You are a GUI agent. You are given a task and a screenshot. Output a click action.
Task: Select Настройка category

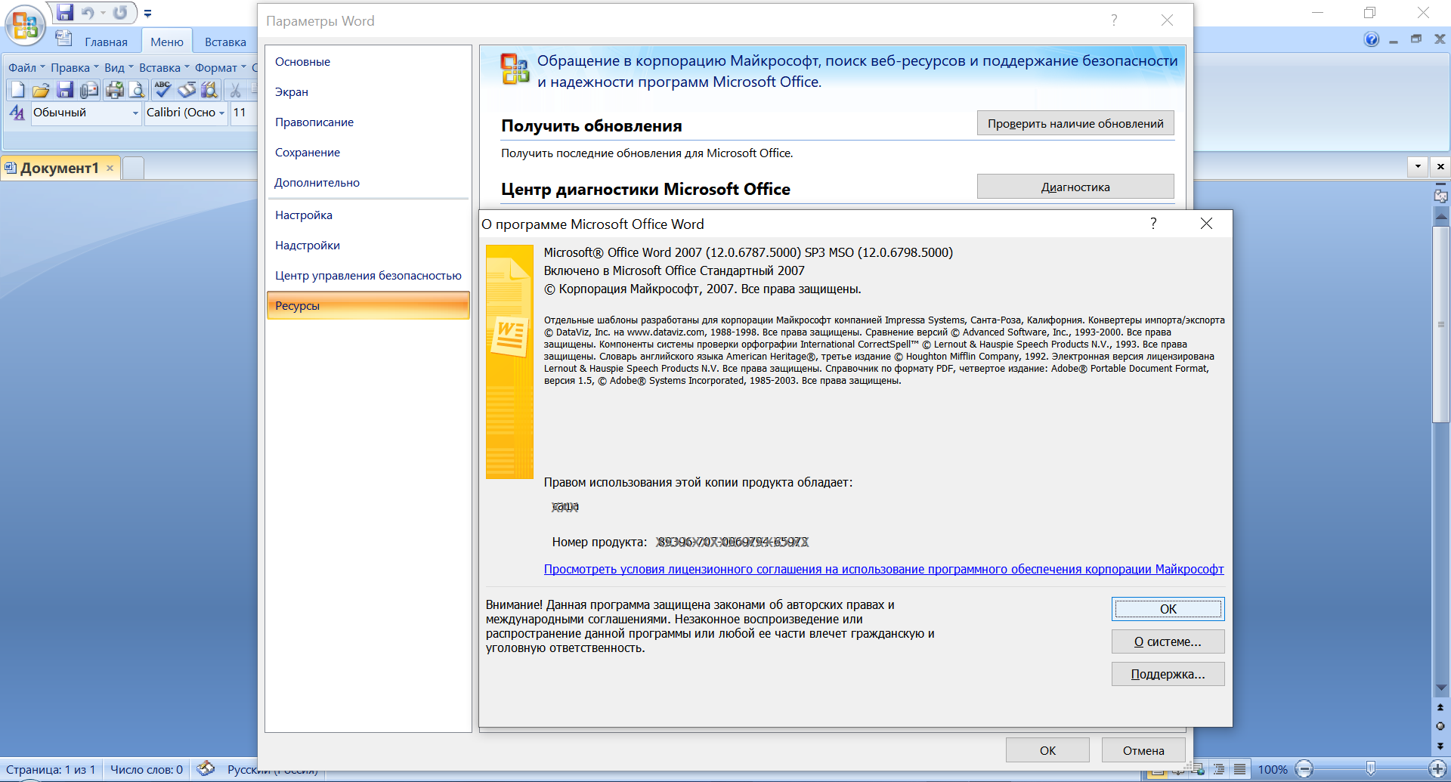click(x=368, y=215)
